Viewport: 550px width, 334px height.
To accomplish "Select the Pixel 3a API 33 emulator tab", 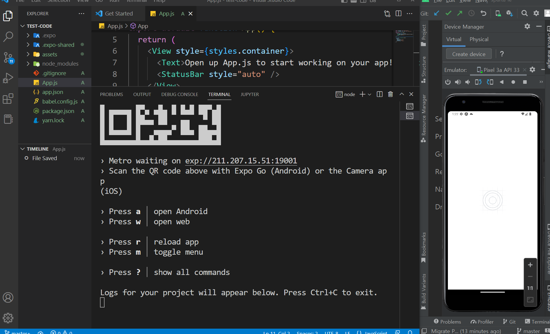I will pyautogui.click(x=498, y=70).
